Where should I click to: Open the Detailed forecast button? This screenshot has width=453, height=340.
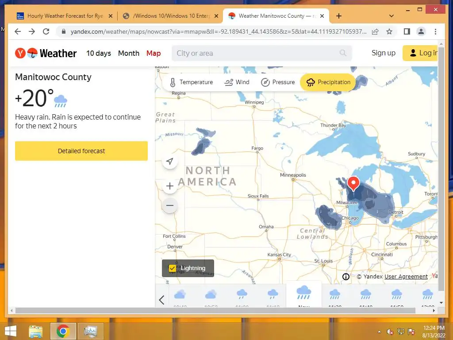pos(81,151)
